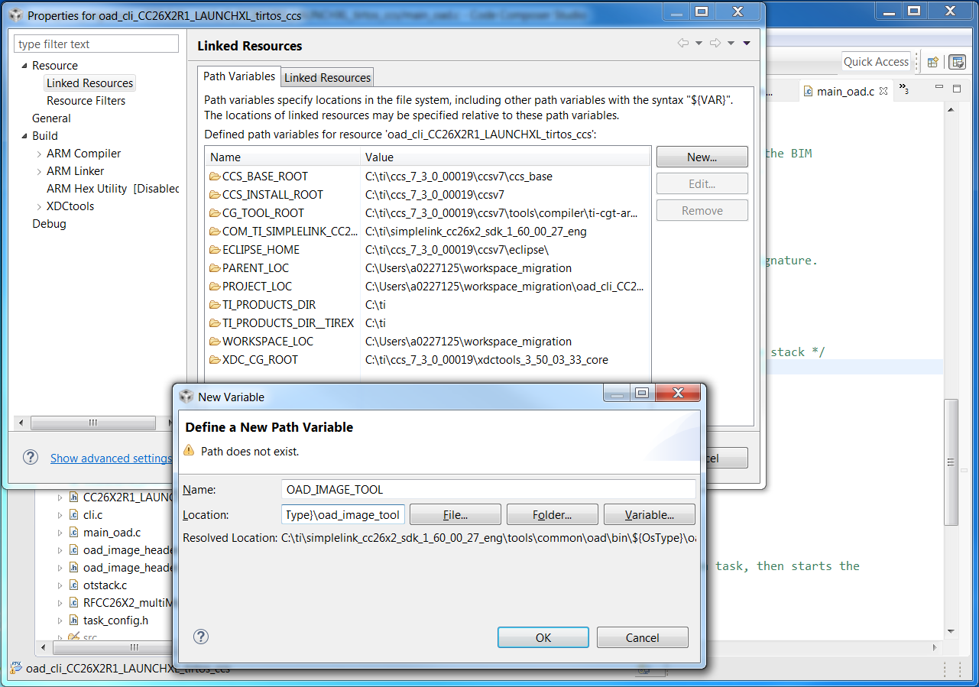Maximize the editor area

point(956,89)
